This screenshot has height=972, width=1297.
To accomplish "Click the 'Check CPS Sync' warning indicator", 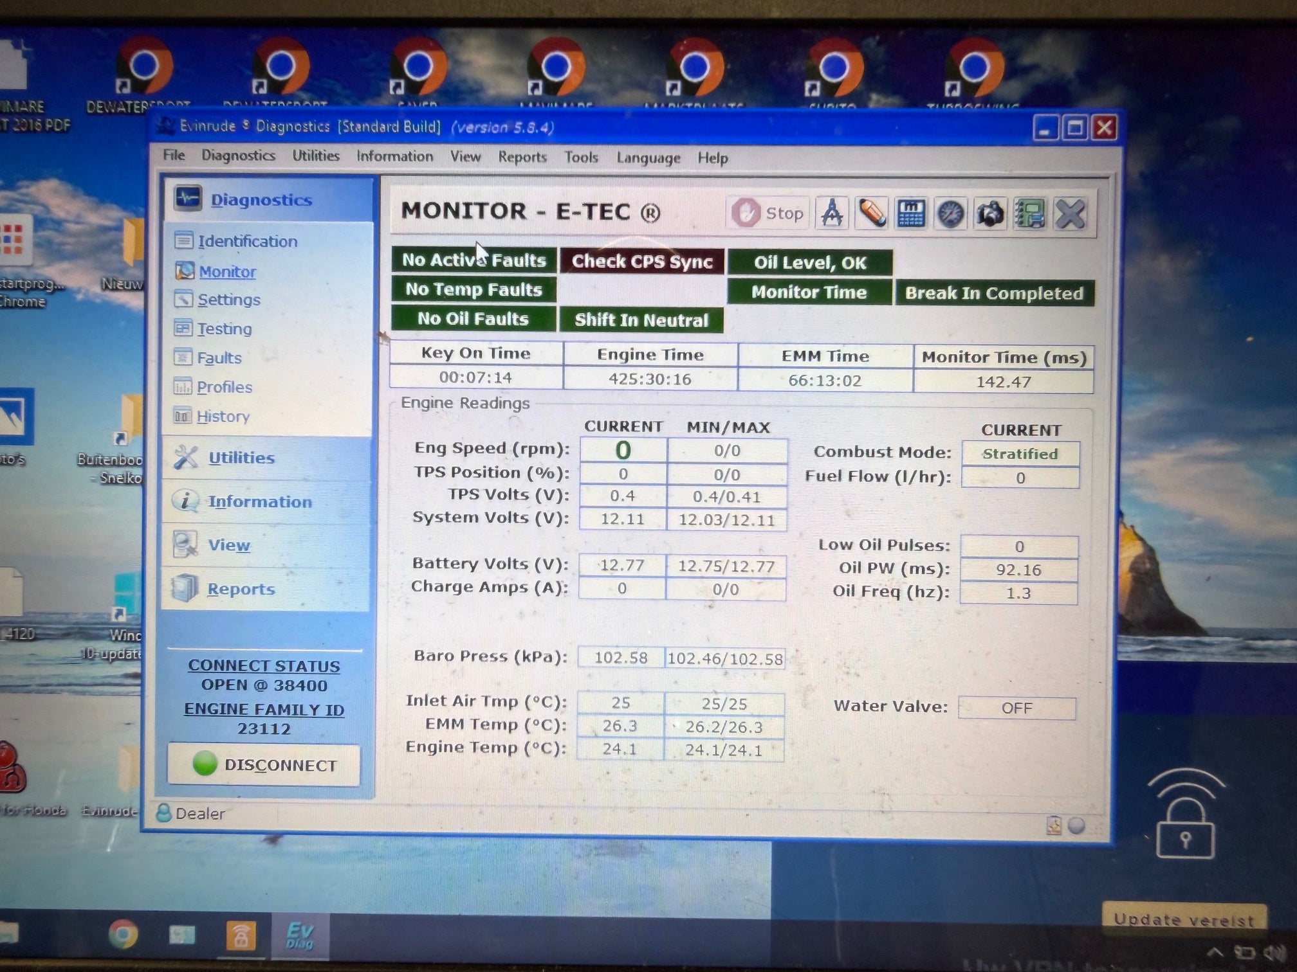I will [x=642, y=261].
